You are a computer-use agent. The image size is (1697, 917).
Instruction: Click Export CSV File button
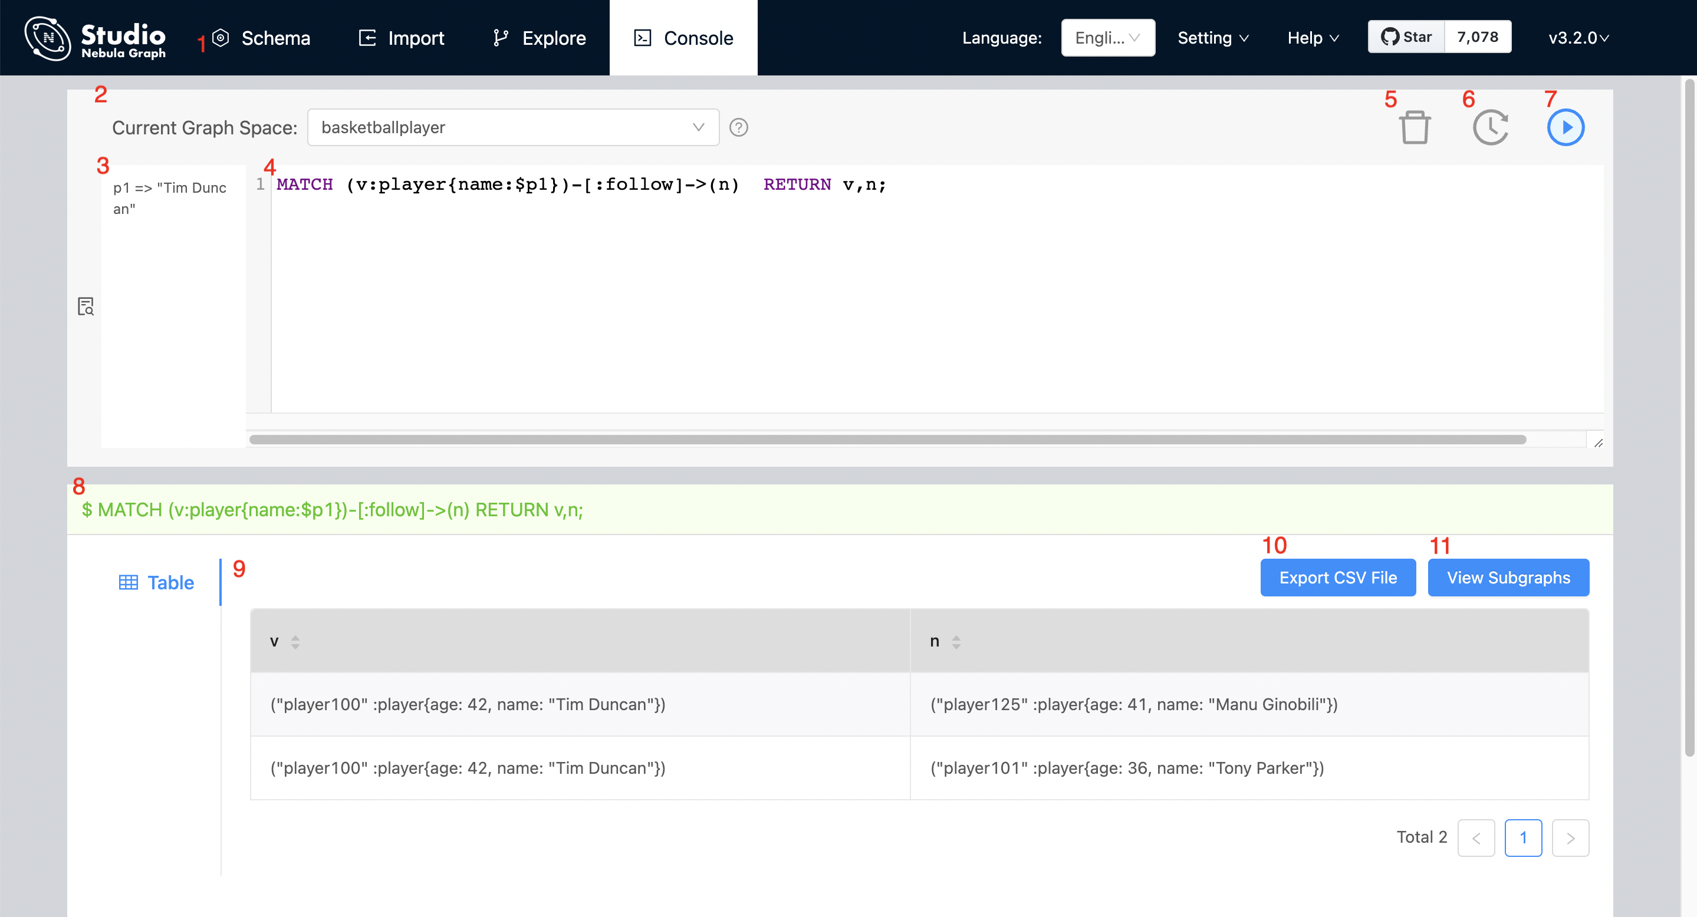[1337, 578]
